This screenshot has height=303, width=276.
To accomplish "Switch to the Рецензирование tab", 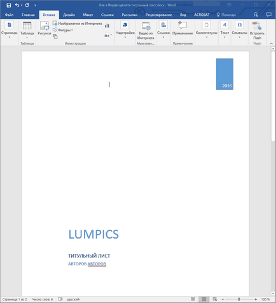I will point(158,15).
